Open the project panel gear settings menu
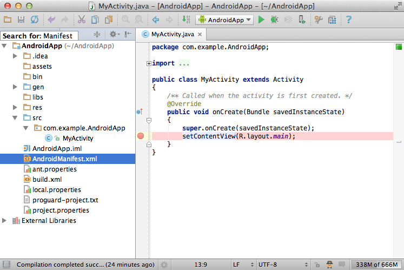Image resolution: width=404 pixels, height=270 pixels. tap(115, 34)
